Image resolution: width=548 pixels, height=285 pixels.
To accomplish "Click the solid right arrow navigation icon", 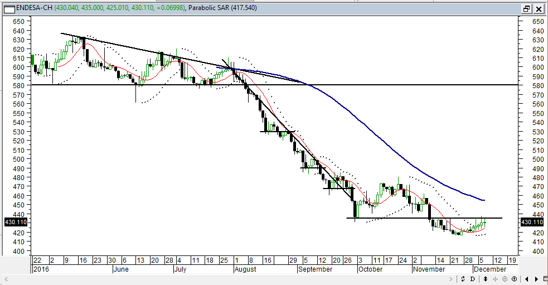I will click(x=536, y=279).
